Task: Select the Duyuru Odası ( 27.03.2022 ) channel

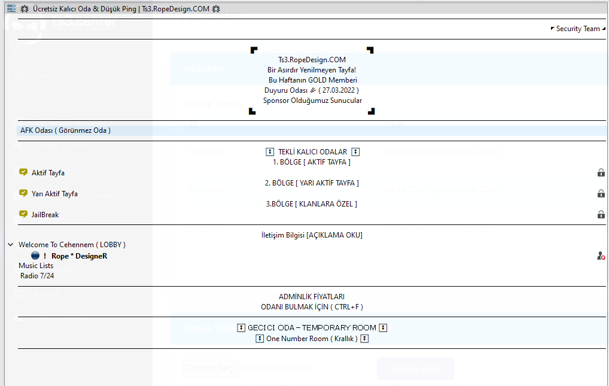Action: (312, 90)
